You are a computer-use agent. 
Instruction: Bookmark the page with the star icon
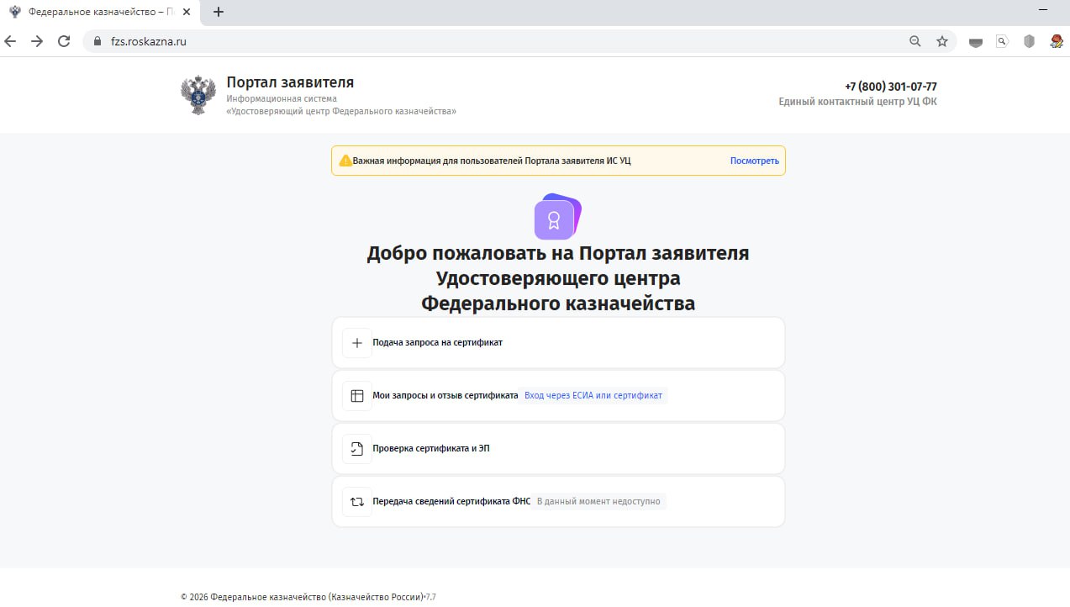pyautogui.click(x=942, y=41)
